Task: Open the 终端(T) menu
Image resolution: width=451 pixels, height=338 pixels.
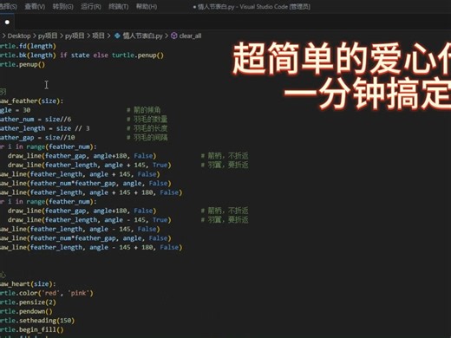Action: 119,6
